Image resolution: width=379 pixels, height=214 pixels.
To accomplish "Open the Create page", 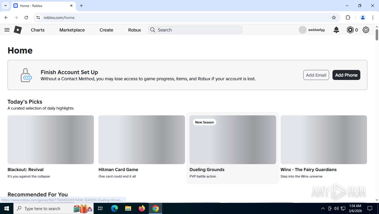I will pyautogui.click(x=106, y=30).
